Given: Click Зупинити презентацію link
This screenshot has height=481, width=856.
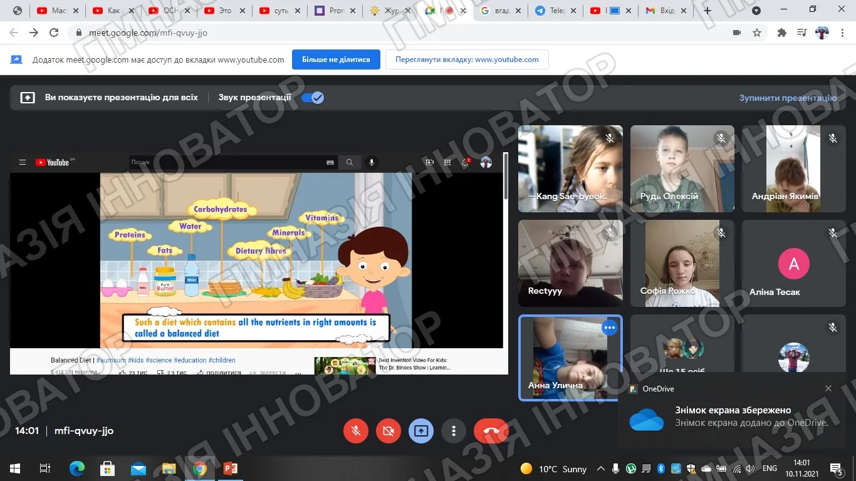Looking at the screenshot, I should click(788, 98).
